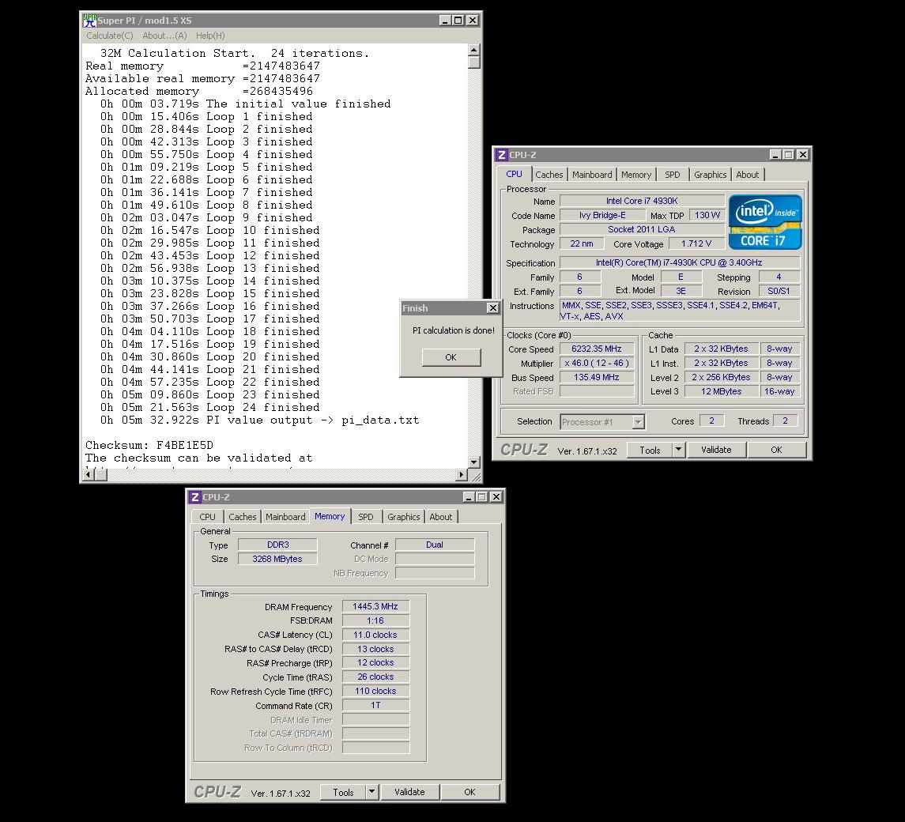This screenshot has width=905, height=822.
Task: Click Tools button in CPU-Z processor window
Action: (x=650, y=451)
